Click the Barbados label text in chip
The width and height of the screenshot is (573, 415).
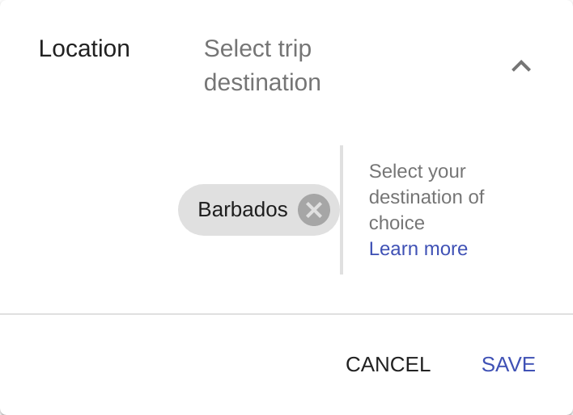242,210
